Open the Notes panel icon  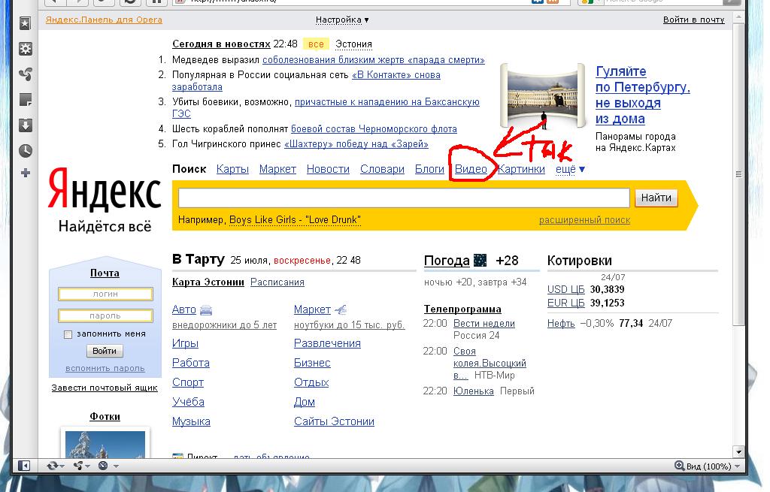(25, 100)
